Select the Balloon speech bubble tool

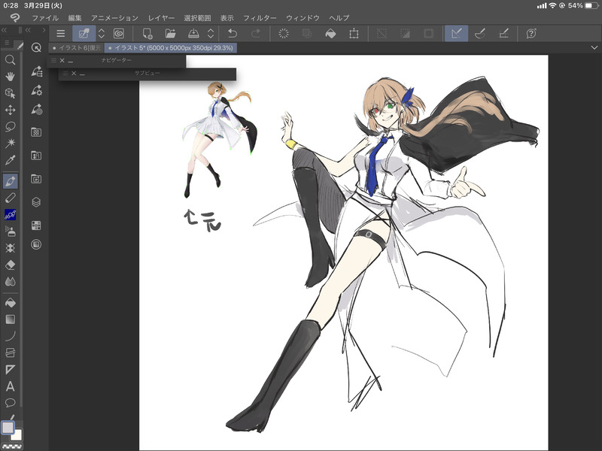(10, 403)
